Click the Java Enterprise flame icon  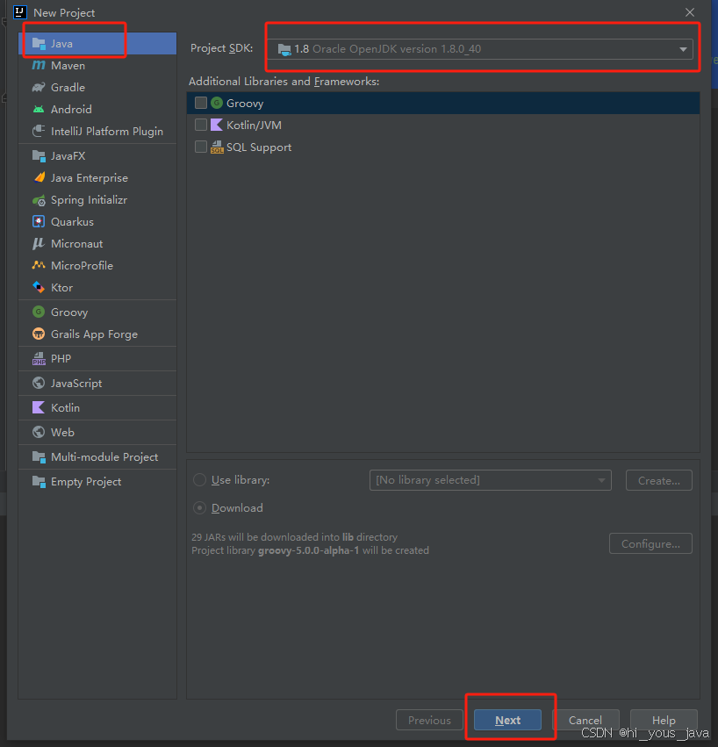pyautogui.click(x=39, y=177)
